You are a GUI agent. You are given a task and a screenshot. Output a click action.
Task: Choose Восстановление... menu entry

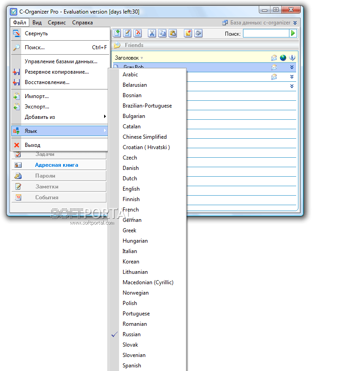(60, 82)
